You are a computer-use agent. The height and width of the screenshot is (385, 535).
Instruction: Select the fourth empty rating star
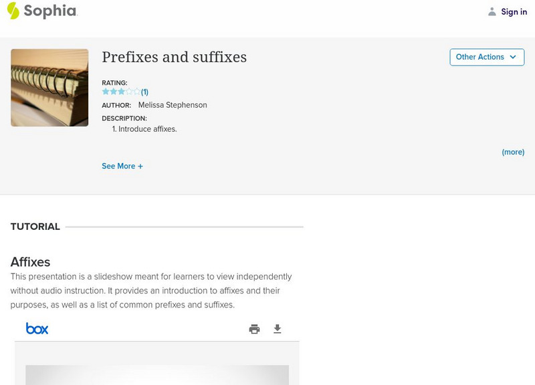tap(129, 92)
